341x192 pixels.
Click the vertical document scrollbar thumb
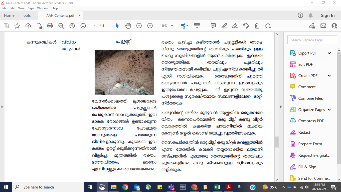(277, 142)
